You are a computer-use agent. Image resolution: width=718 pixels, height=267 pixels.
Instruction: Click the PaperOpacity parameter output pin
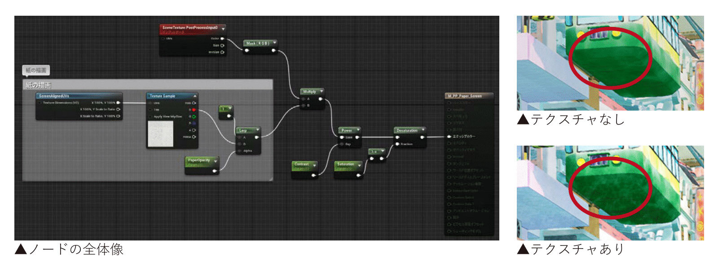click(x=215, y=170)
